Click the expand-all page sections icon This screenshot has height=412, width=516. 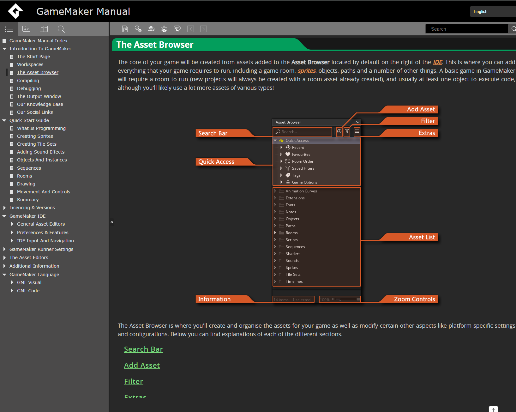pyautogui.click(x=125, y=29)
